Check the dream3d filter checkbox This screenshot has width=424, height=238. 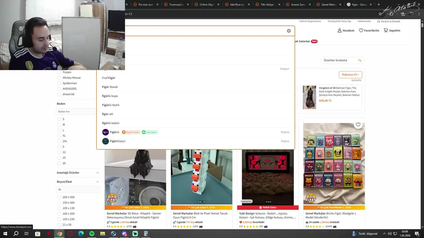[59, 94]
